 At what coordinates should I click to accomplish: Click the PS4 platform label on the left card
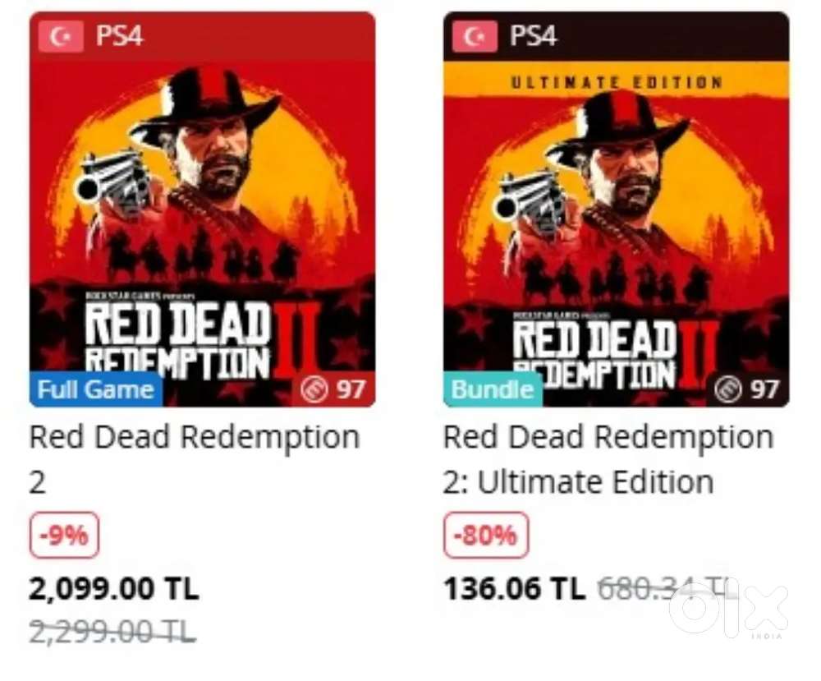click(x=119, y=38)
